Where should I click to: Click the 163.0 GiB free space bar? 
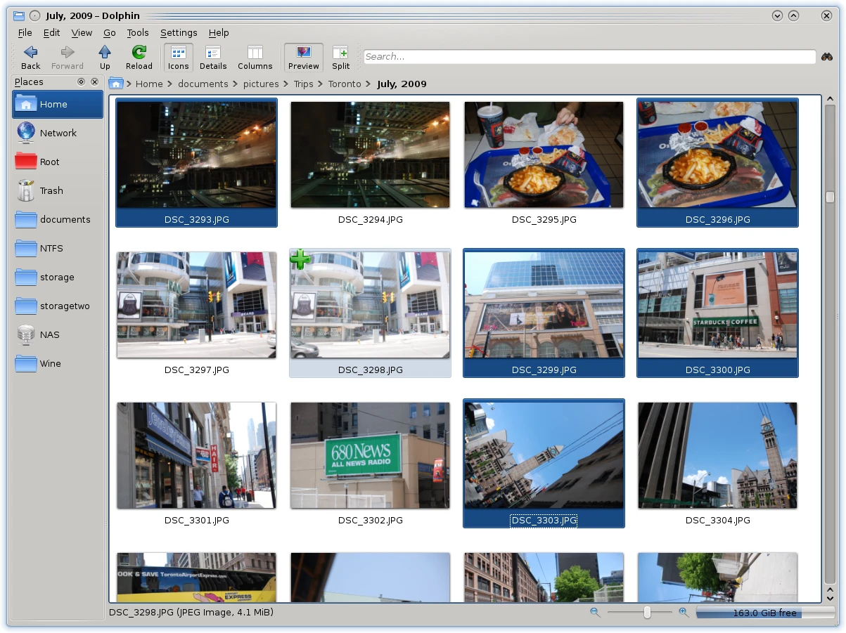[x=764, y=613]
